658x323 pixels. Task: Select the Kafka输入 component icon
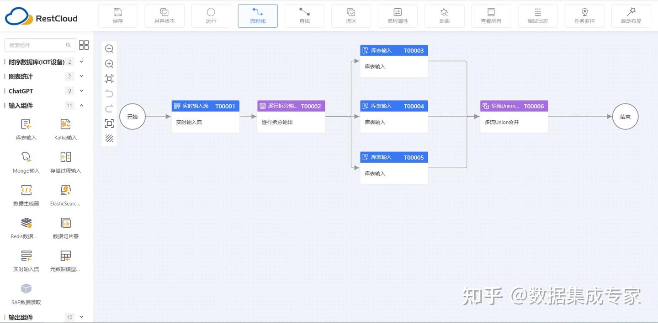pyautogui.click(x=65, y=123)
